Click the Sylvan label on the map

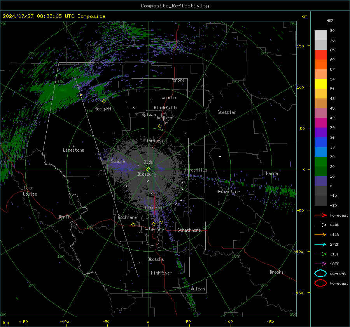click(x=149, y=115)
